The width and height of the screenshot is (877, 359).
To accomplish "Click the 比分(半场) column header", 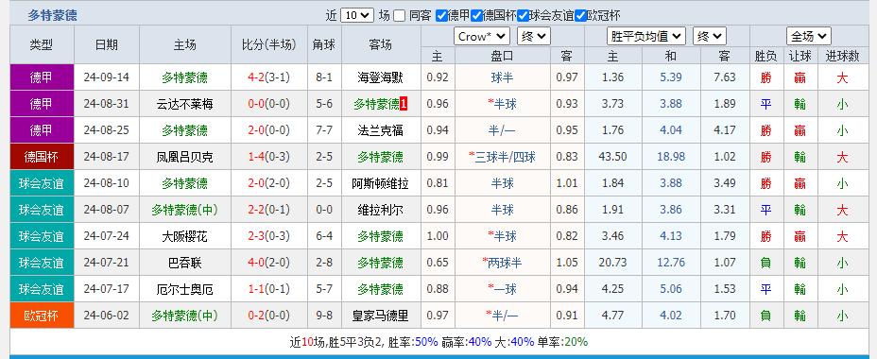I will [269, 45].
